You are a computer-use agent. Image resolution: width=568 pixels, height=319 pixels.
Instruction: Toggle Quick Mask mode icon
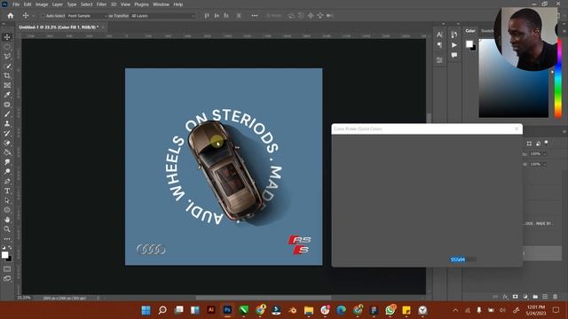click(7, 269)
